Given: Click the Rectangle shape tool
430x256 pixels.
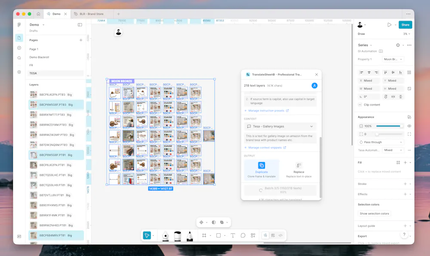Looking at the screenshot, I should pos(218,235).
